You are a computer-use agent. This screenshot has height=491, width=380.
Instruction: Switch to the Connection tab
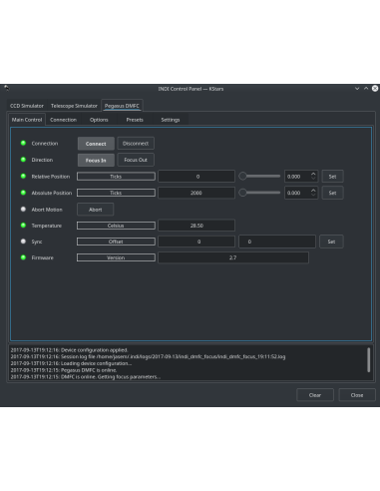[63, 120]
